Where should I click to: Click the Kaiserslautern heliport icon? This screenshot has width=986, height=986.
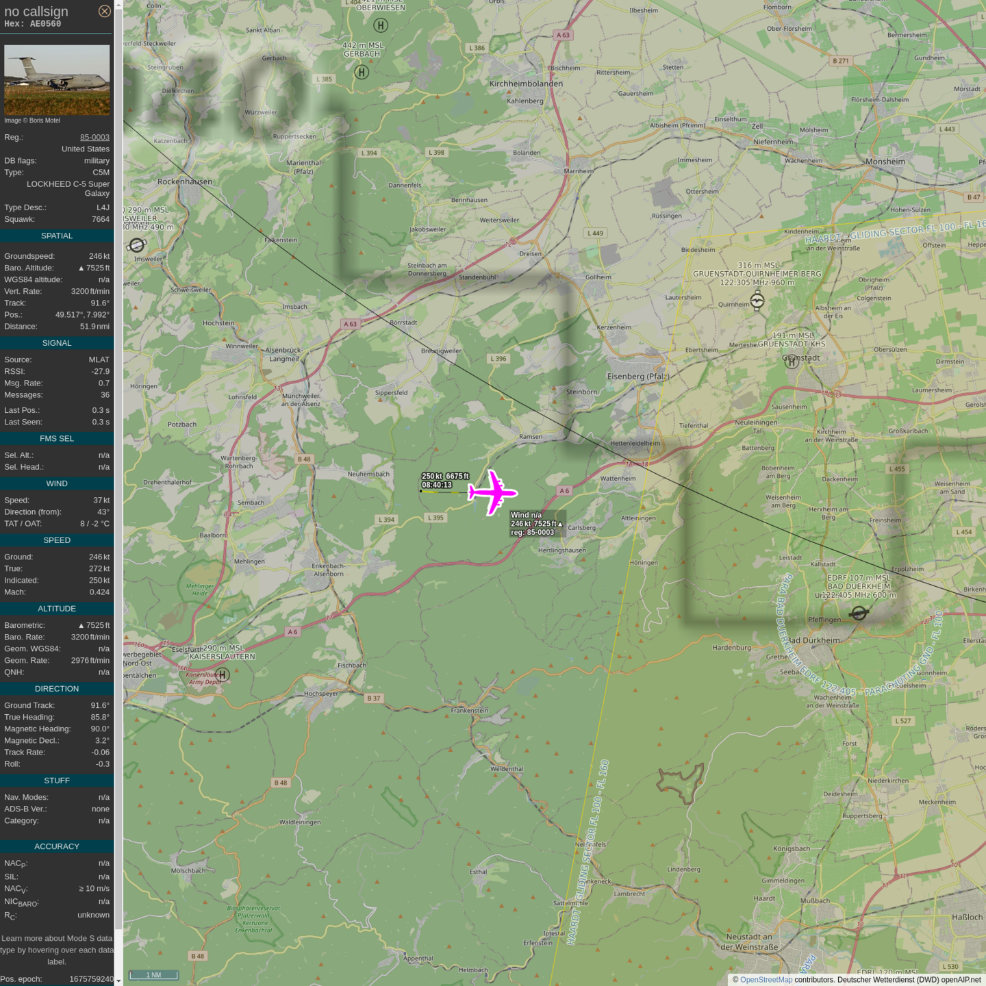(x=223, y=674)
